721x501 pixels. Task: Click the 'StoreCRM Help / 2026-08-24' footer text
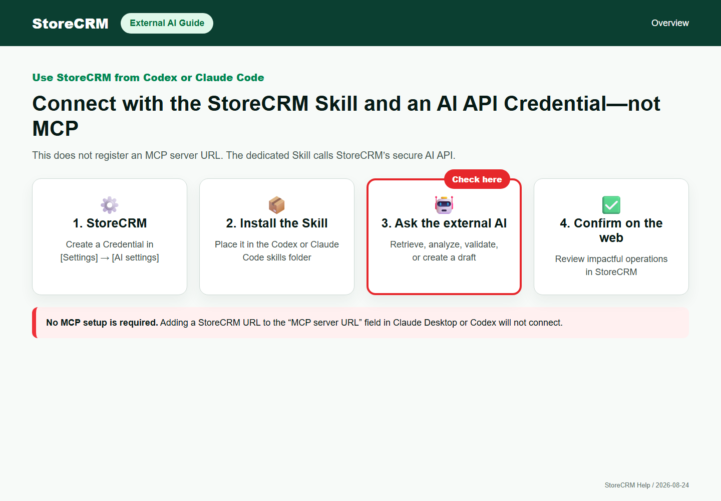pyautogui.click(x=647, y=485)
